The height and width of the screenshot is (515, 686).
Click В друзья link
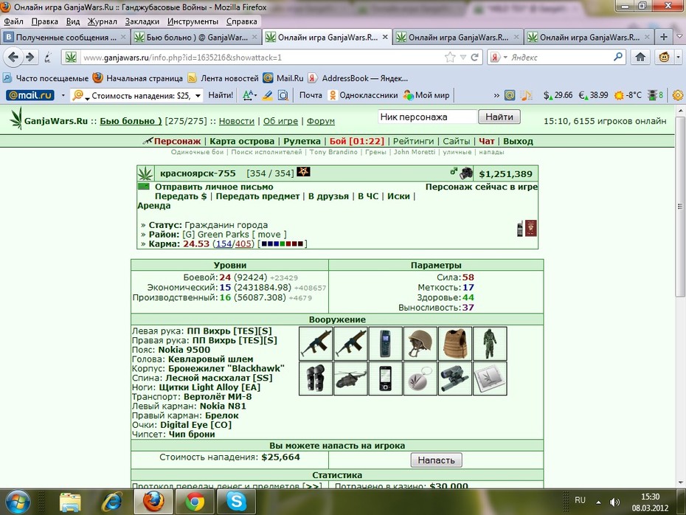pyautogui.click(x=328, y=196)
